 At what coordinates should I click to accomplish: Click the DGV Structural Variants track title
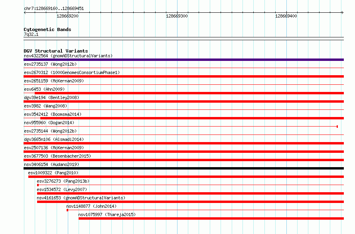[56, 51]
